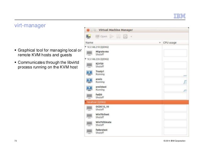This screenshot has width=200, height=154.
Task: Click CPU usage graph for erwin
Action: tap(175, 81)
